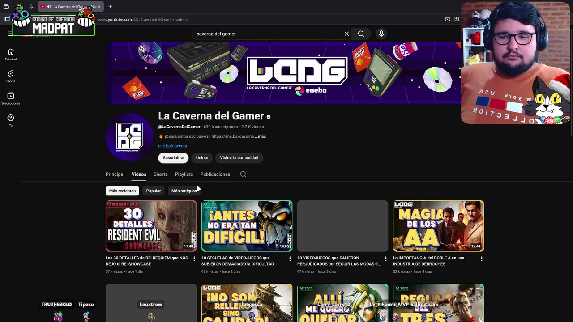This screenshot has height=322, width=573.
Task: Start voice search with microphone icon
Action: click(381, 34)
